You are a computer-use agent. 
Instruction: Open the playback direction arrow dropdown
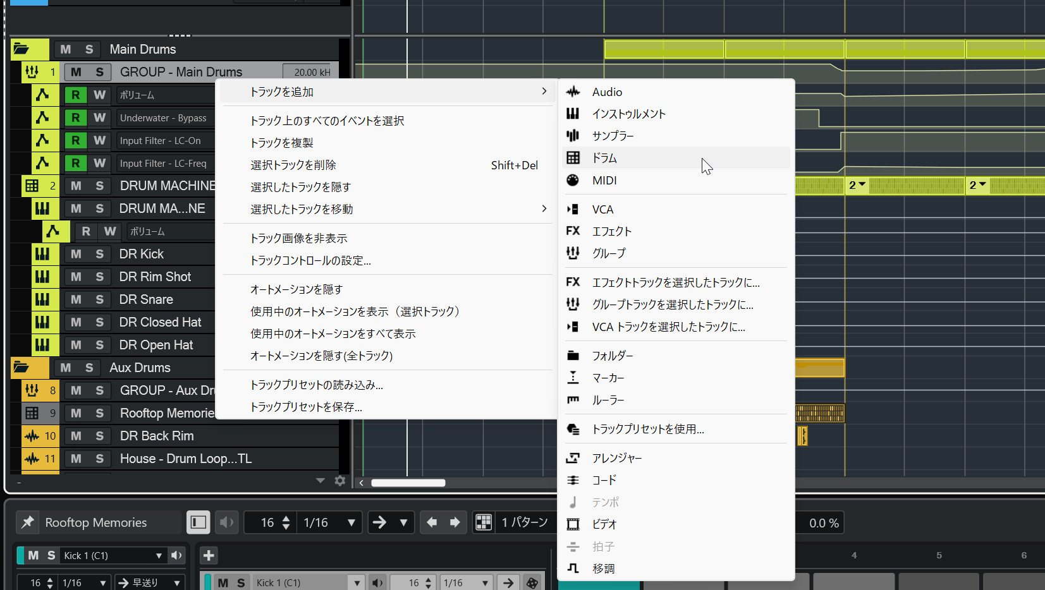(x=403, y=522)
